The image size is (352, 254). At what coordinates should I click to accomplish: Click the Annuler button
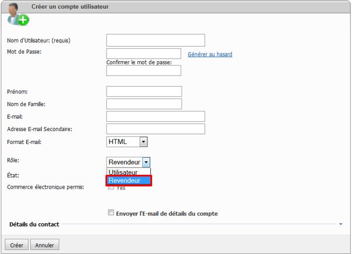pos(44,245)
